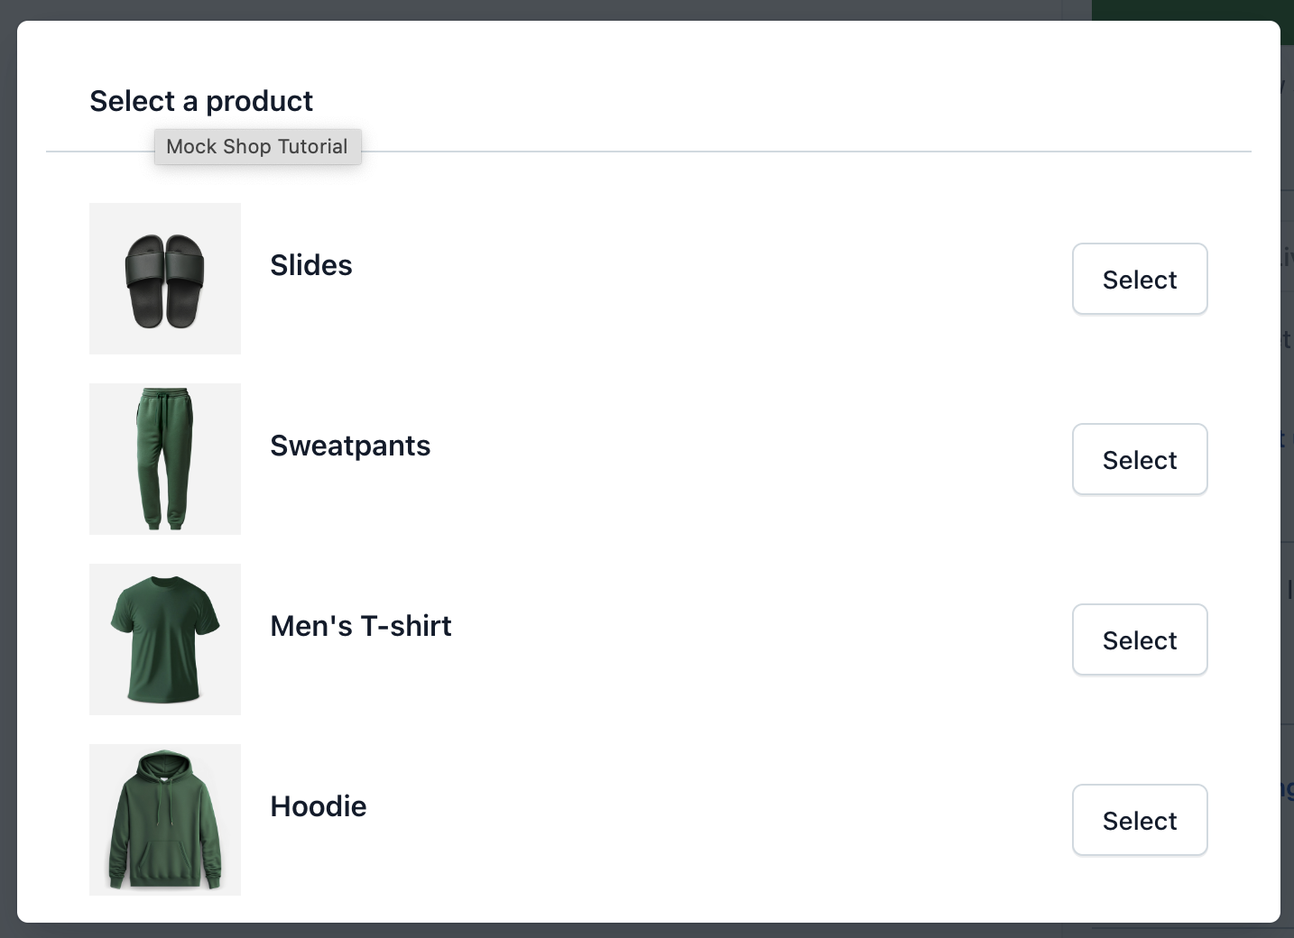Click blank space between Hoodie and its Select button
The width and height of the screenshot is (1294, 938).
click(704, 820)
